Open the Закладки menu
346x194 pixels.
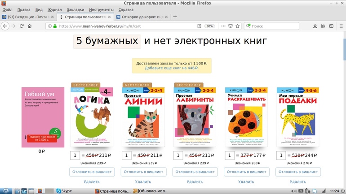click(x=75, y=9)
